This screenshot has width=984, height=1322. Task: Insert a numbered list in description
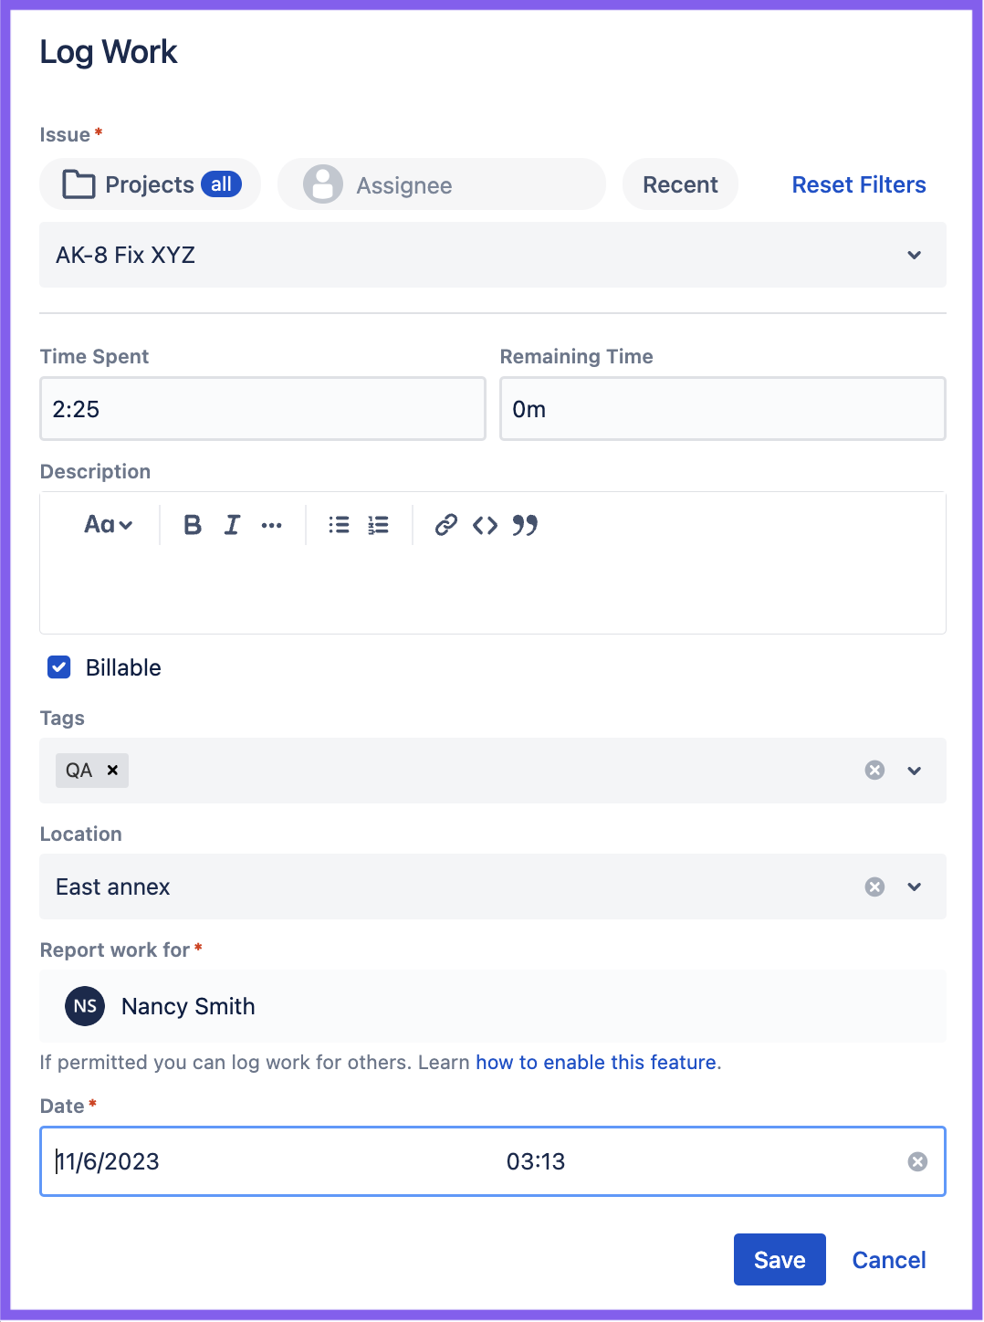coord(377,525)
